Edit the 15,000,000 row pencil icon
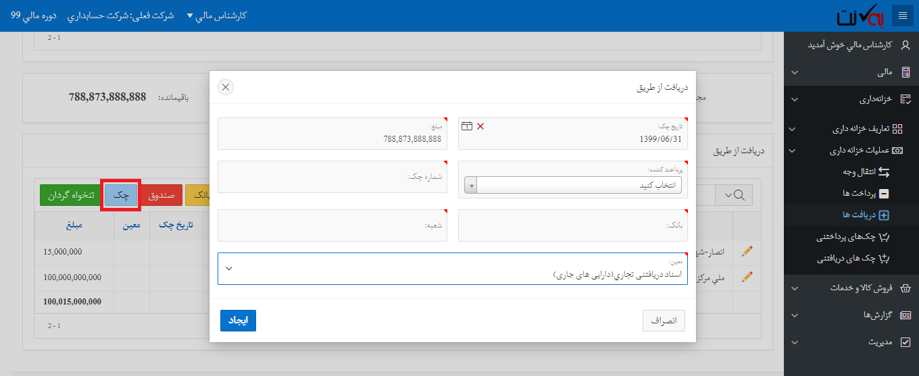The image size is (919, 376). [x=747, y=252]
